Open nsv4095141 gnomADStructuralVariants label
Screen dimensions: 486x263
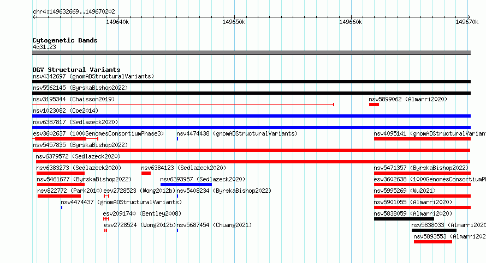click(x=430, y=133)
